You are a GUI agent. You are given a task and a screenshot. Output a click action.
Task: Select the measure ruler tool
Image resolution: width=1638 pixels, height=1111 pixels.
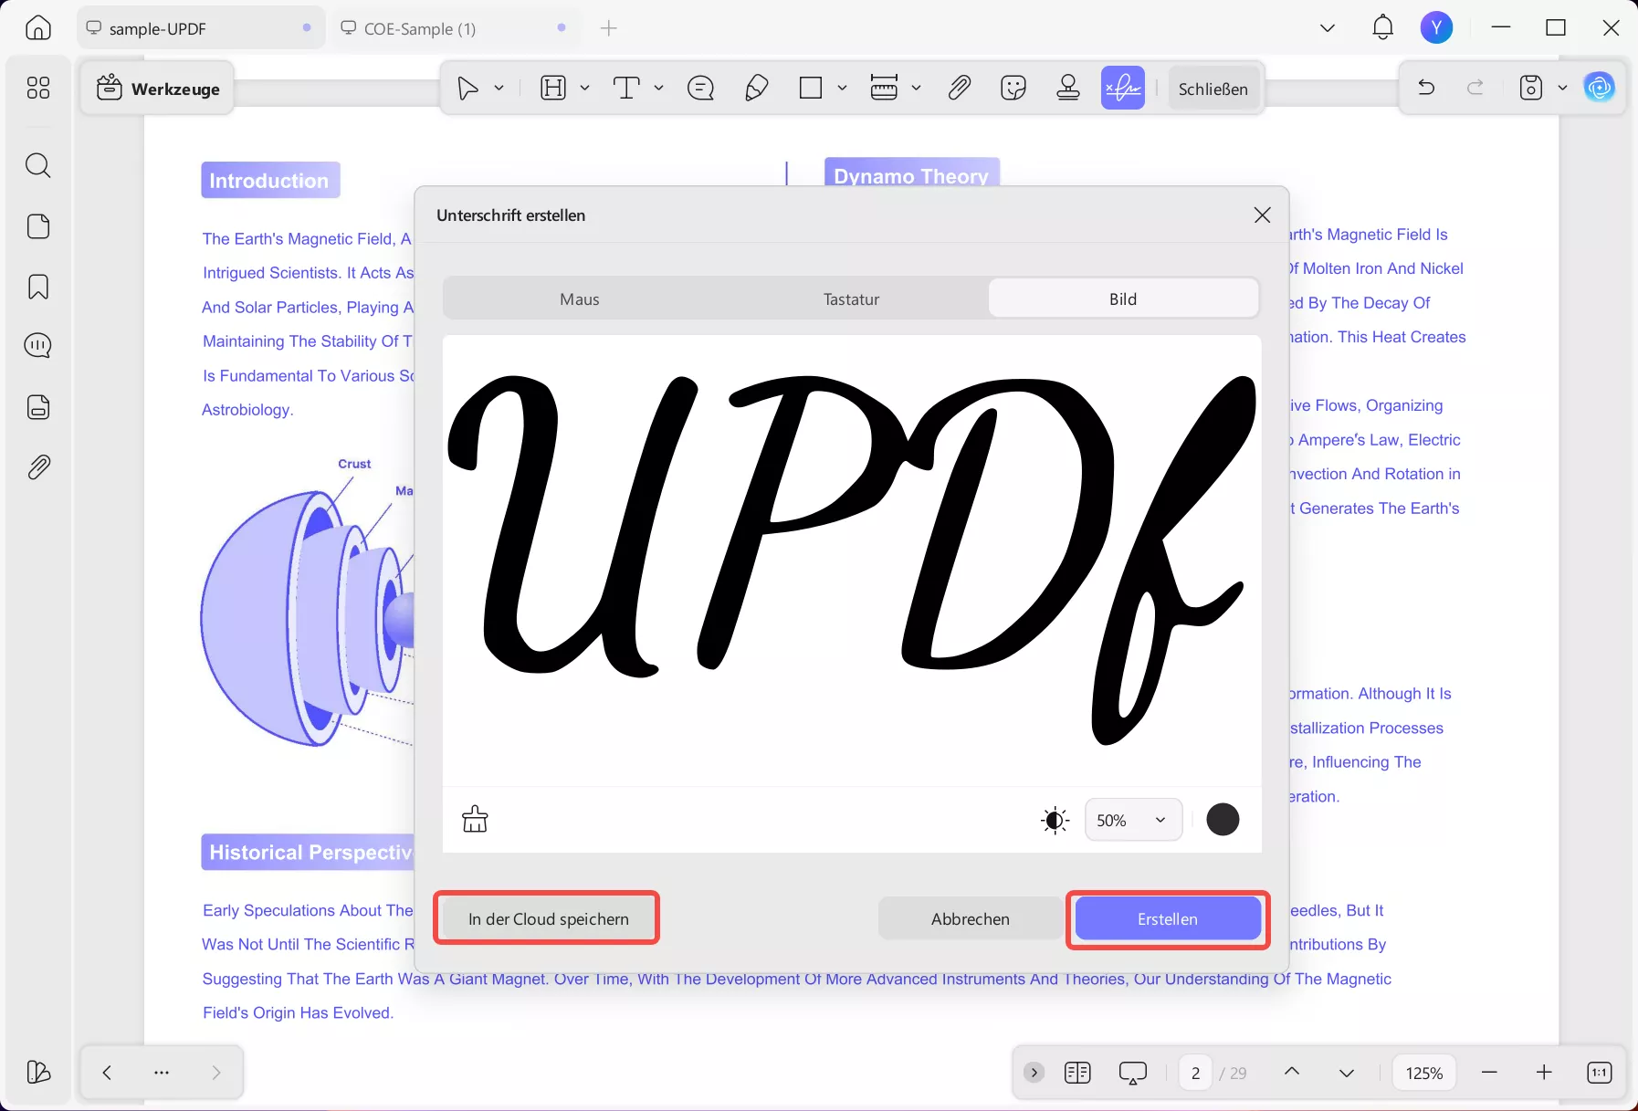(x=884, y=89)
